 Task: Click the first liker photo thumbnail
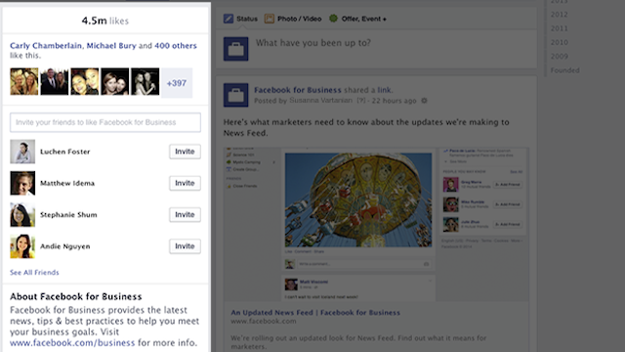[x=24, y=81]
